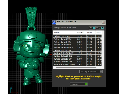Viewport: 126px width, 94px height.
Task: Select the White Gold:9K PdW row
Action: point(77,53)
